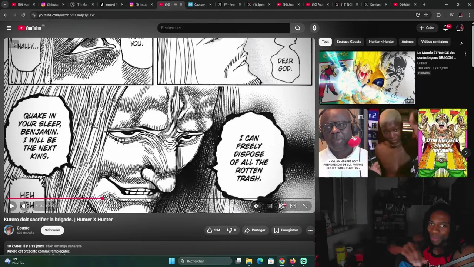Focus the YouTube Rechercher search field

[223, 28]
